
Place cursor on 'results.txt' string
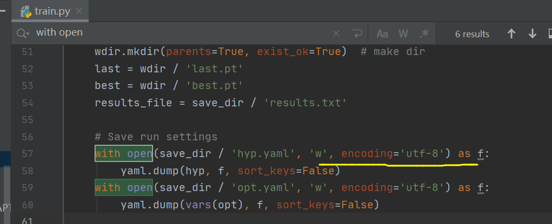coord(303,103)
